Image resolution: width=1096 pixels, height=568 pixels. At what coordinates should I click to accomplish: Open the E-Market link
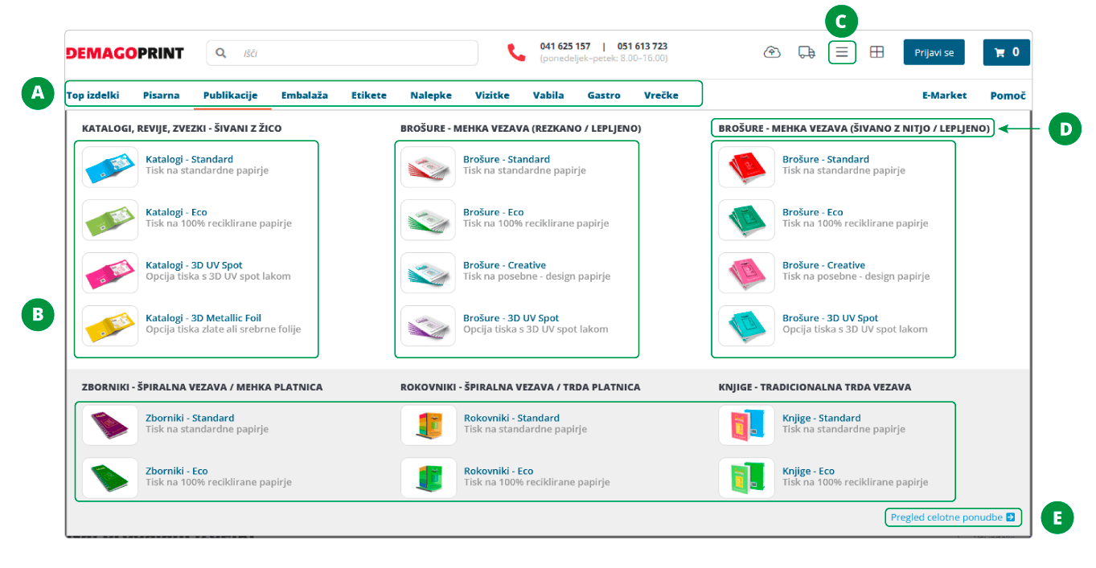click(x=944, y=95)
